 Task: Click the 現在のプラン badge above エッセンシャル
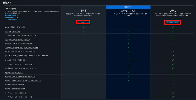coord(128,7)
